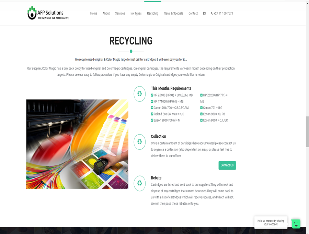Click checkmark for Canon 701 item
This screenshot has width=309, height=234.
202,108
